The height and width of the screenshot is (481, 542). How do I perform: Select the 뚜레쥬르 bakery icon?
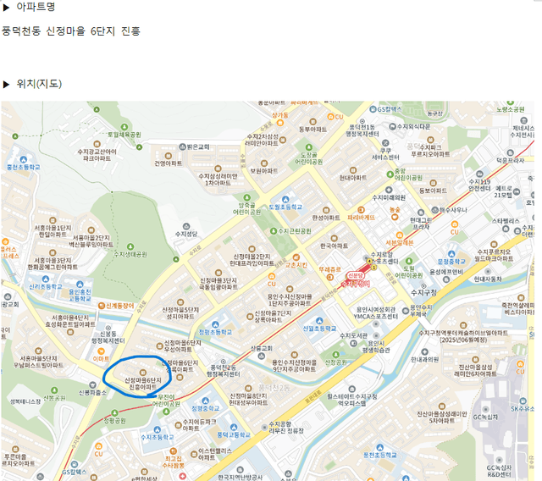329,277
